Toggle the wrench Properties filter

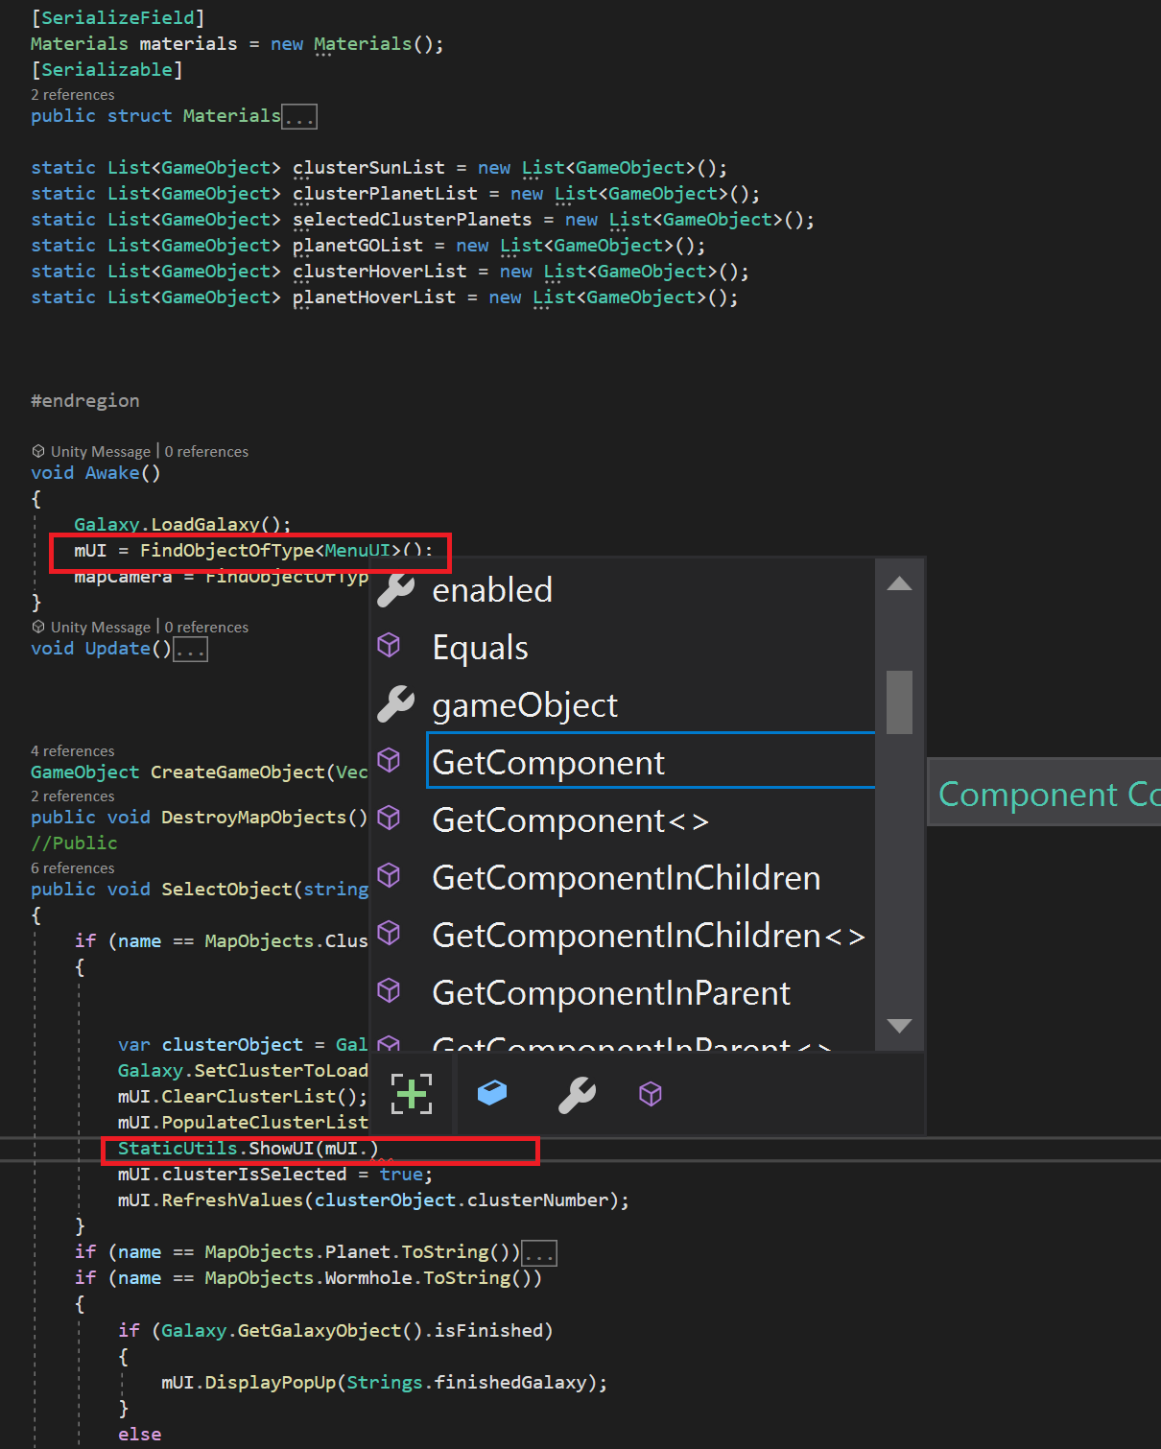(x=577, y=1094)
